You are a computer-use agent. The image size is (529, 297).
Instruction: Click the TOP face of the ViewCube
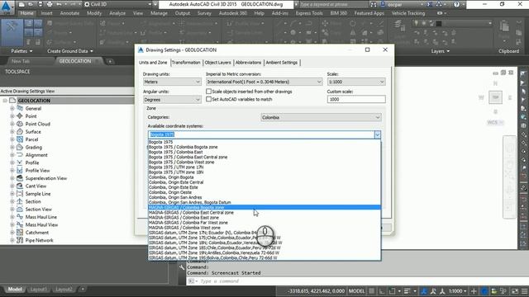pos(495,97)
